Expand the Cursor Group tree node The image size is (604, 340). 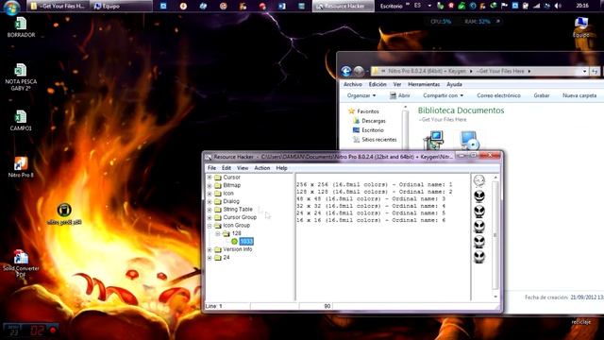pyautogui.click(x=210, y=217)
